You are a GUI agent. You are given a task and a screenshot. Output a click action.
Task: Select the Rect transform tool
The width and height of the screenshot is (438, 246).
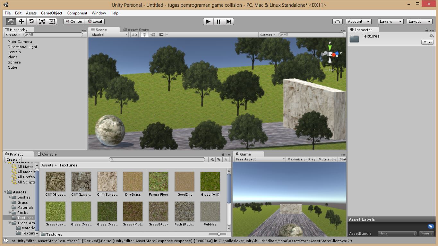point(52,21)
